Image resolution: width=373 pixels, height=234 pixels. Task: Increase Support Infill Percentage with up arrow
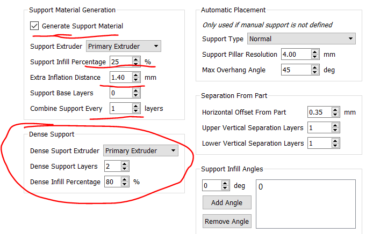click(136, 59)
